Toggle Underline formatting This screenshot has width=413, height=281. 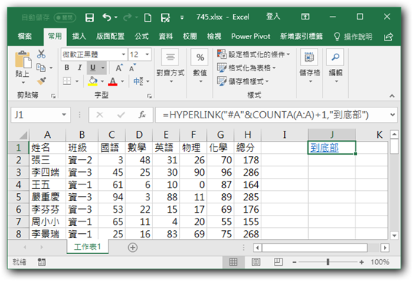93,68
